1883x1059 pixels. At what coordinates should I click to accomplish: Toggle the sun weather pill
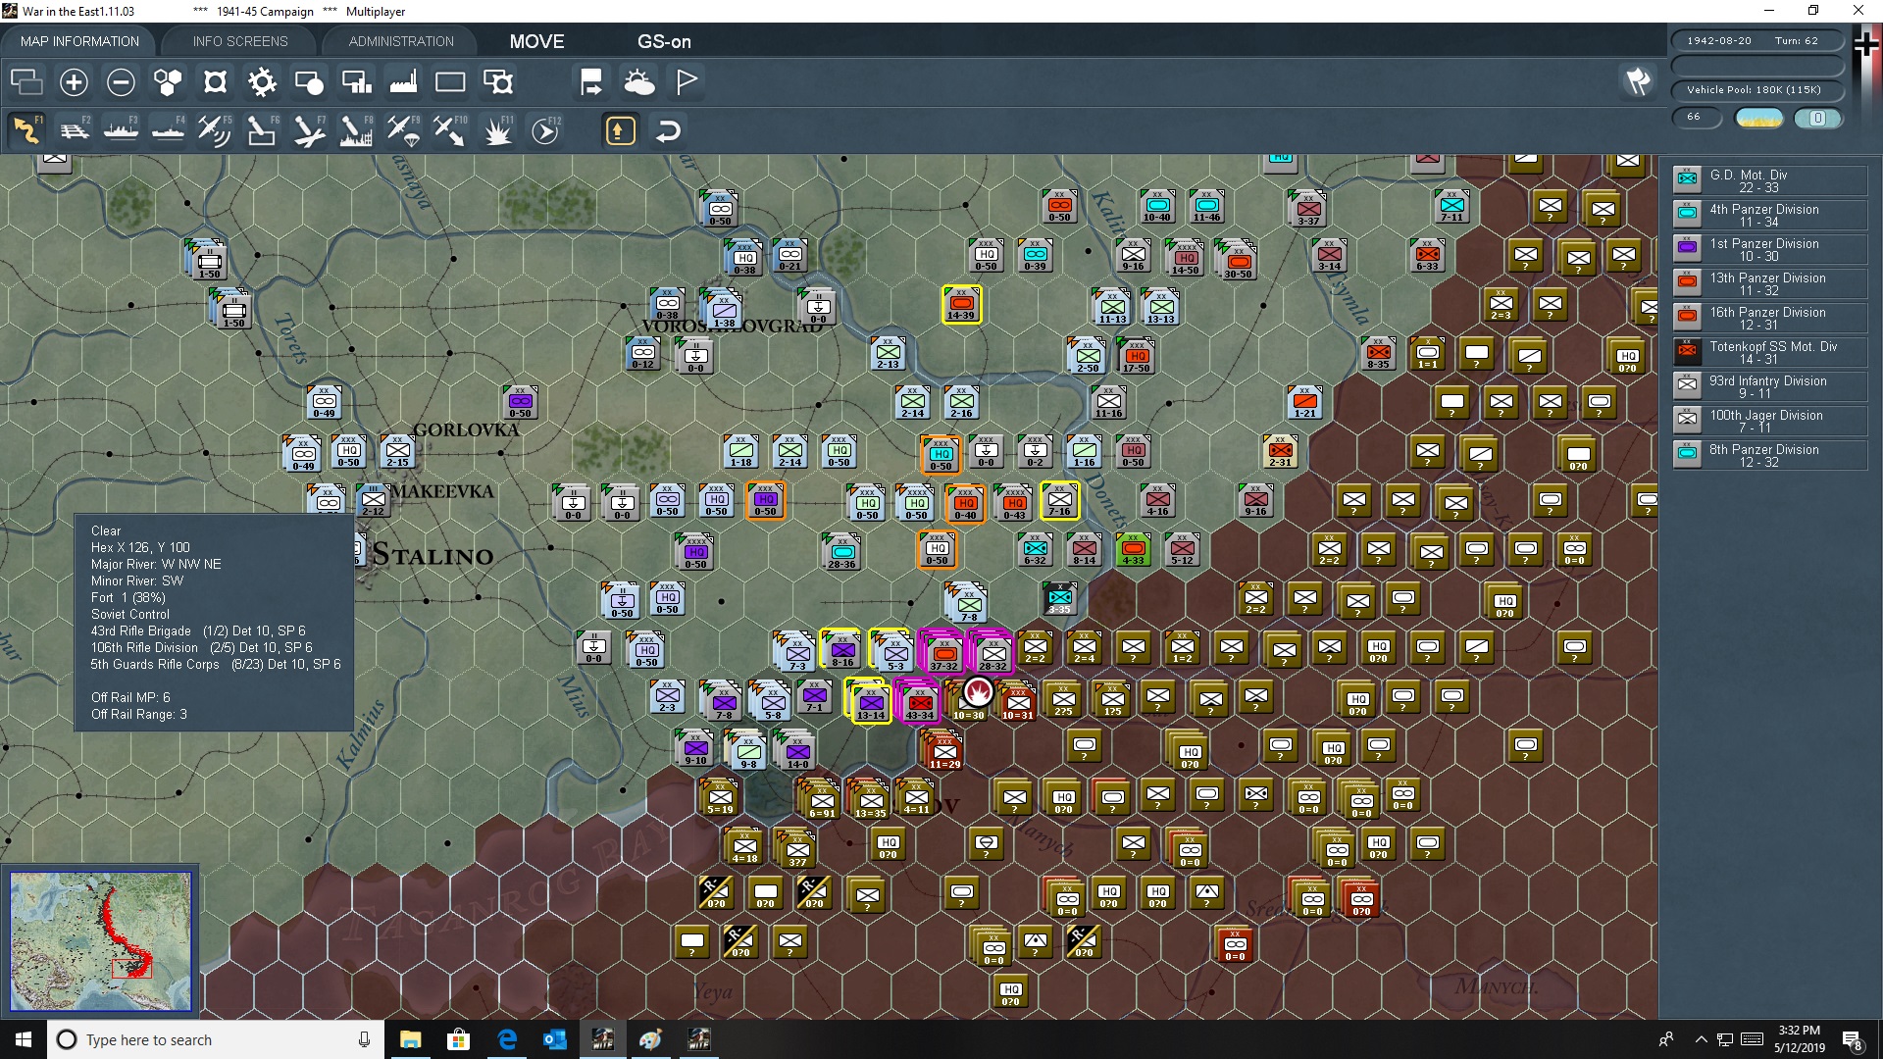coord(1759,118)
